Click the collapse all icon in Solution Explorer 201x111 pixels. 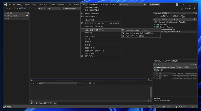[175, 16]
